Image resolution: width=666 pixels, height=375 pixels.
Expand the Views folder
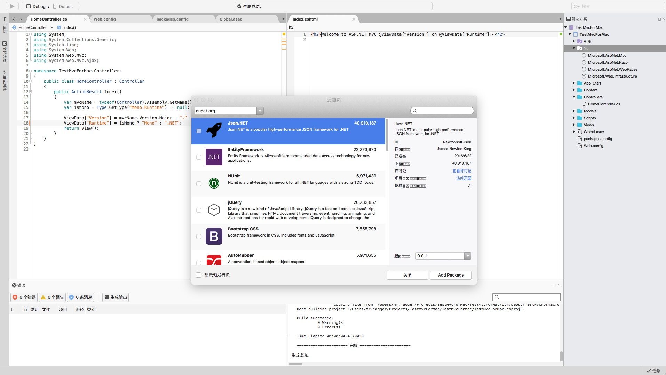[x=574, y=125]
